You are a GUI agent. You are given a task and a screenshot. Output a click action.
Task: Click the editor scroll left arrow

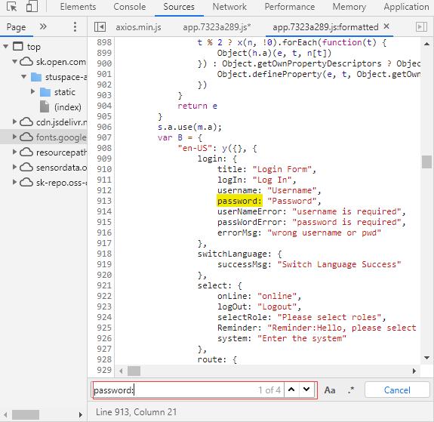[x=121, y=371]
